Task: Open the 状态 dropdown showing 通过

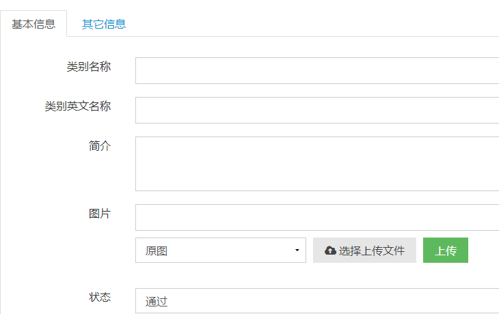Action: coord(317,300)
